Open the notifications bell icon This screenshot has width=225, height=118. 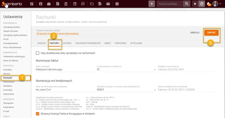pyautogui.click(x=209, y=4)
